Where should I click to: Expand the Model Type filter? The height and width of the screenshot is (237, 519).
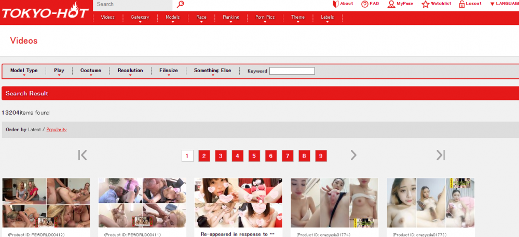pos(24,71)
